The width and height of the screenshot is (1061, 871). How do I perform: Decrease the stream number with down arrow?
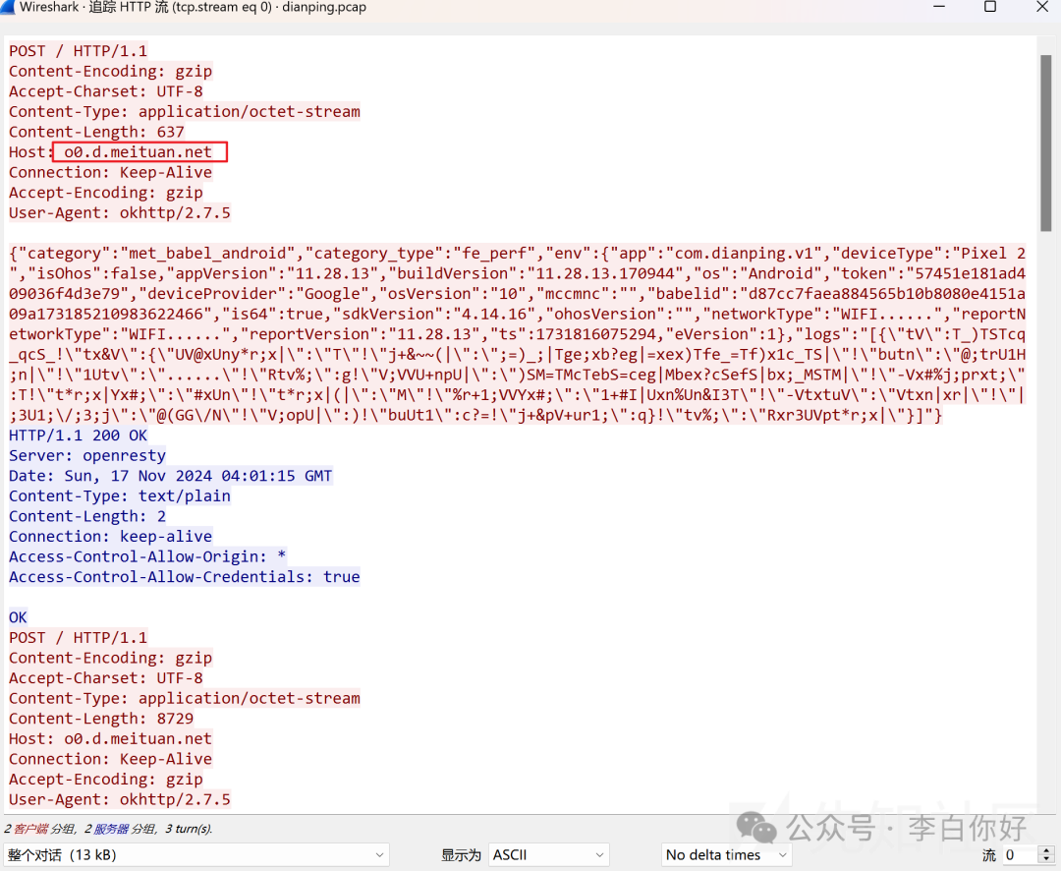coord(1046,860)
